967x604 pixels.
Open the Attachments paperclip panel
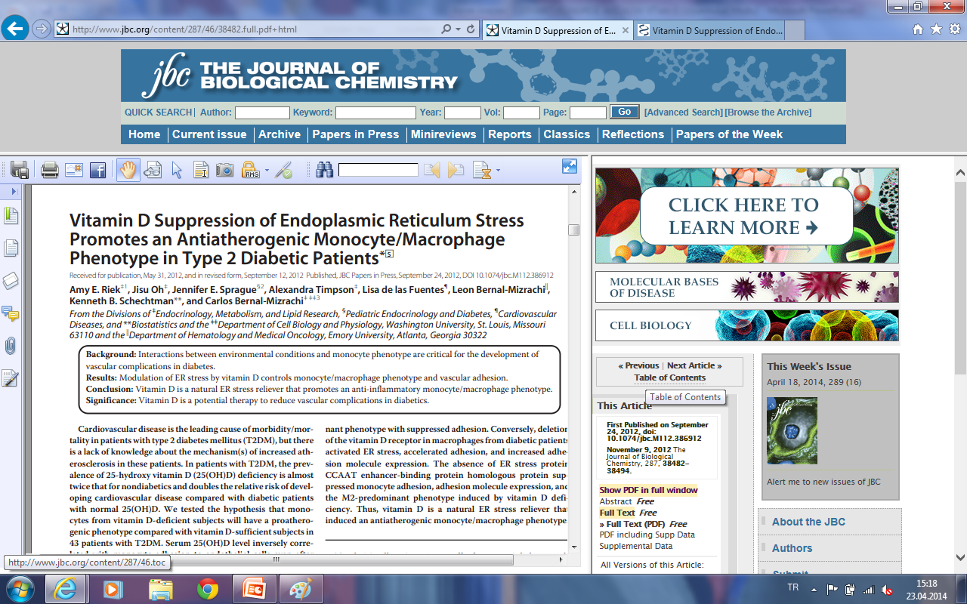(11, 346)
